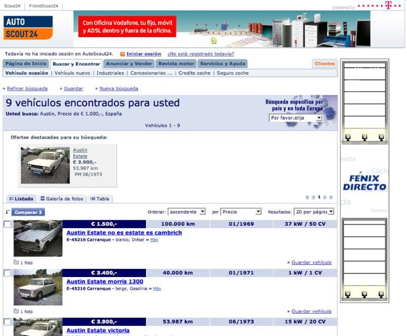This screenshot has height=336, width=407.
Task: Click the '37 kW / 50 CV' value
Action: pyautogui.click(x=305, y=224)
